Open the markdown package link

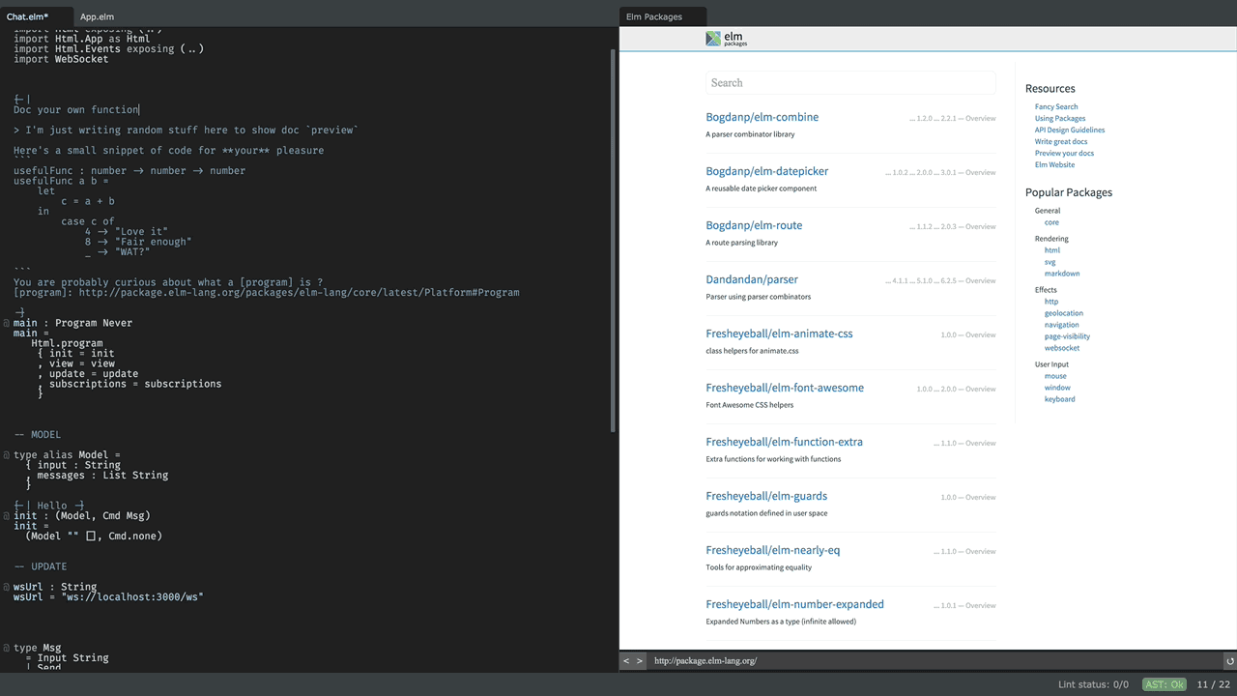[1062, 274]
